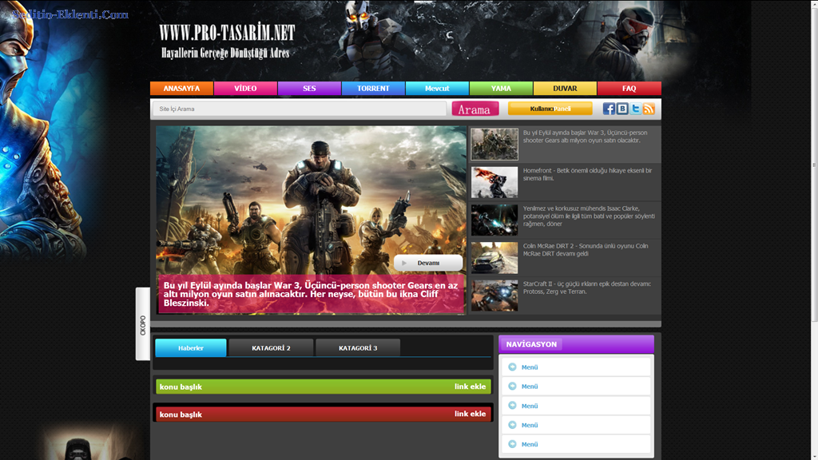
Task: Open the Kullanıcı Paneli button
Action: pos(550,109)
